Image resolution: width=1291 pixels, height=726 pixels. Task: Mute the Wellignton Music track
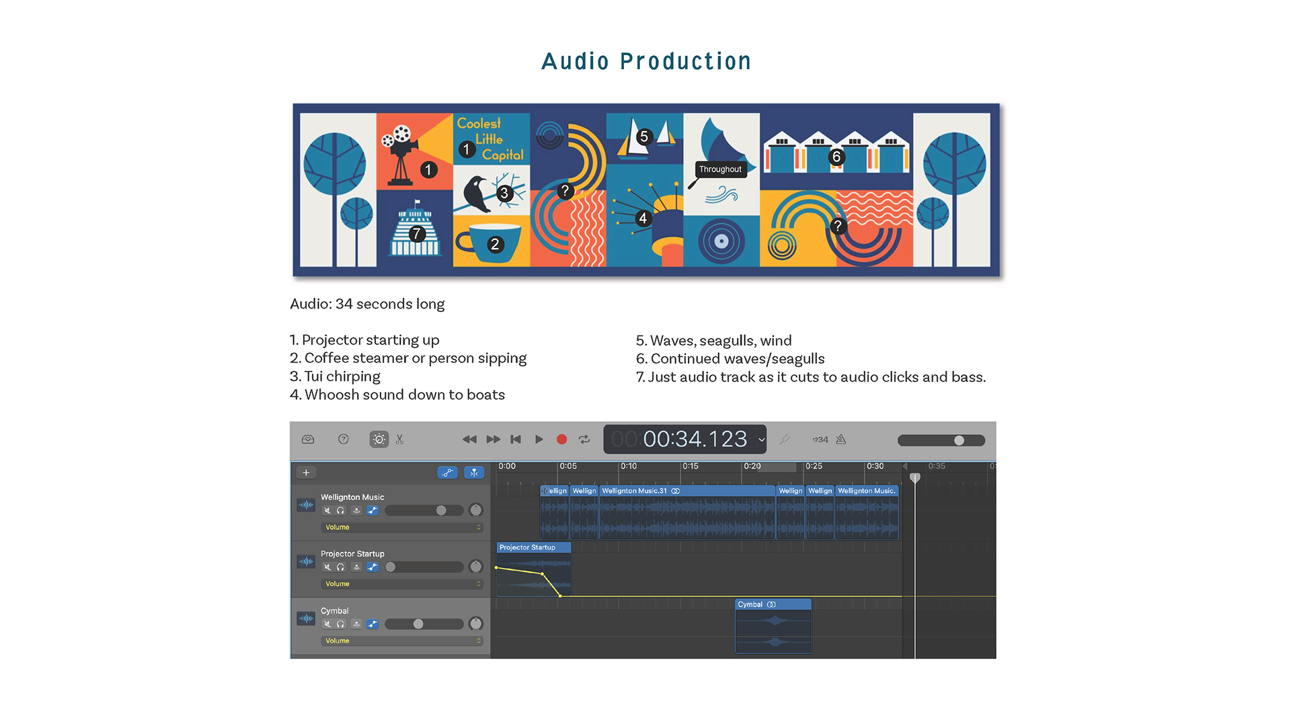click(327, 511)
